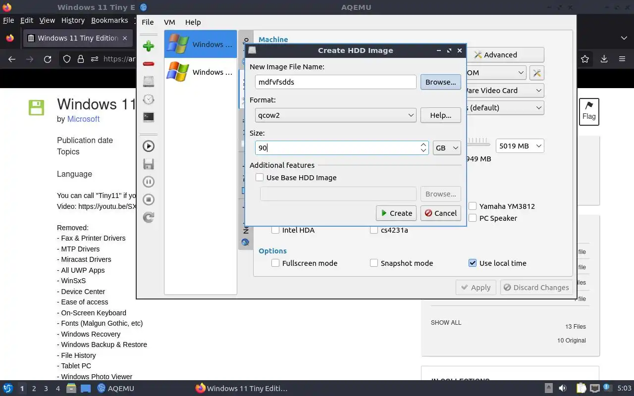
Task: Open the dropdown left of the wrench icon
Action: [496, 73]
